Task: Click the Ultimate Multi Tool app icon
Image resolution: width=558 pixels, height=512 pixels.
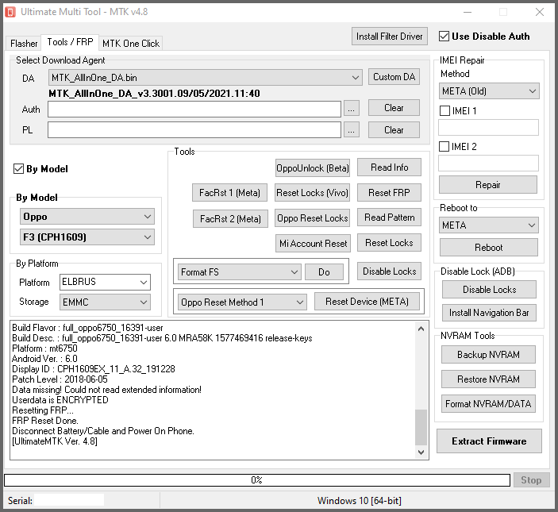Action: 11,12
